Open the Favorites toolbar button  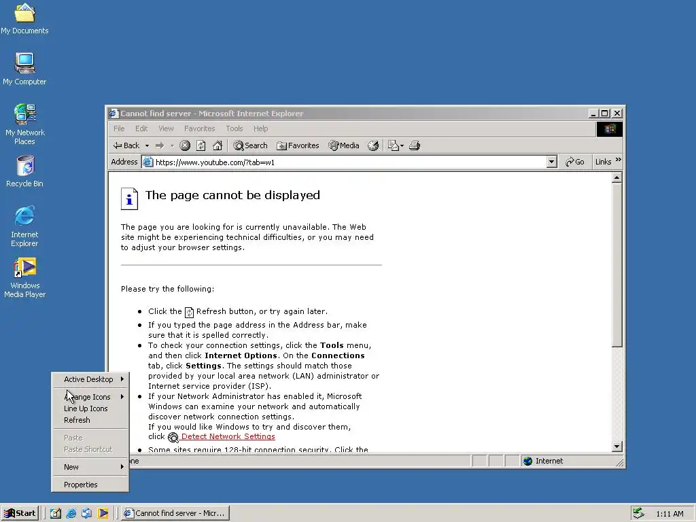coord(298,145)
